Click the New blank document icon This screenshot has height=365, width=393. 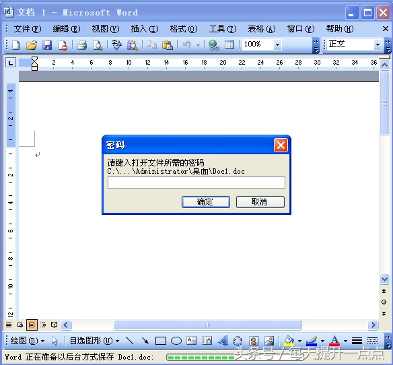pos(16,45)
